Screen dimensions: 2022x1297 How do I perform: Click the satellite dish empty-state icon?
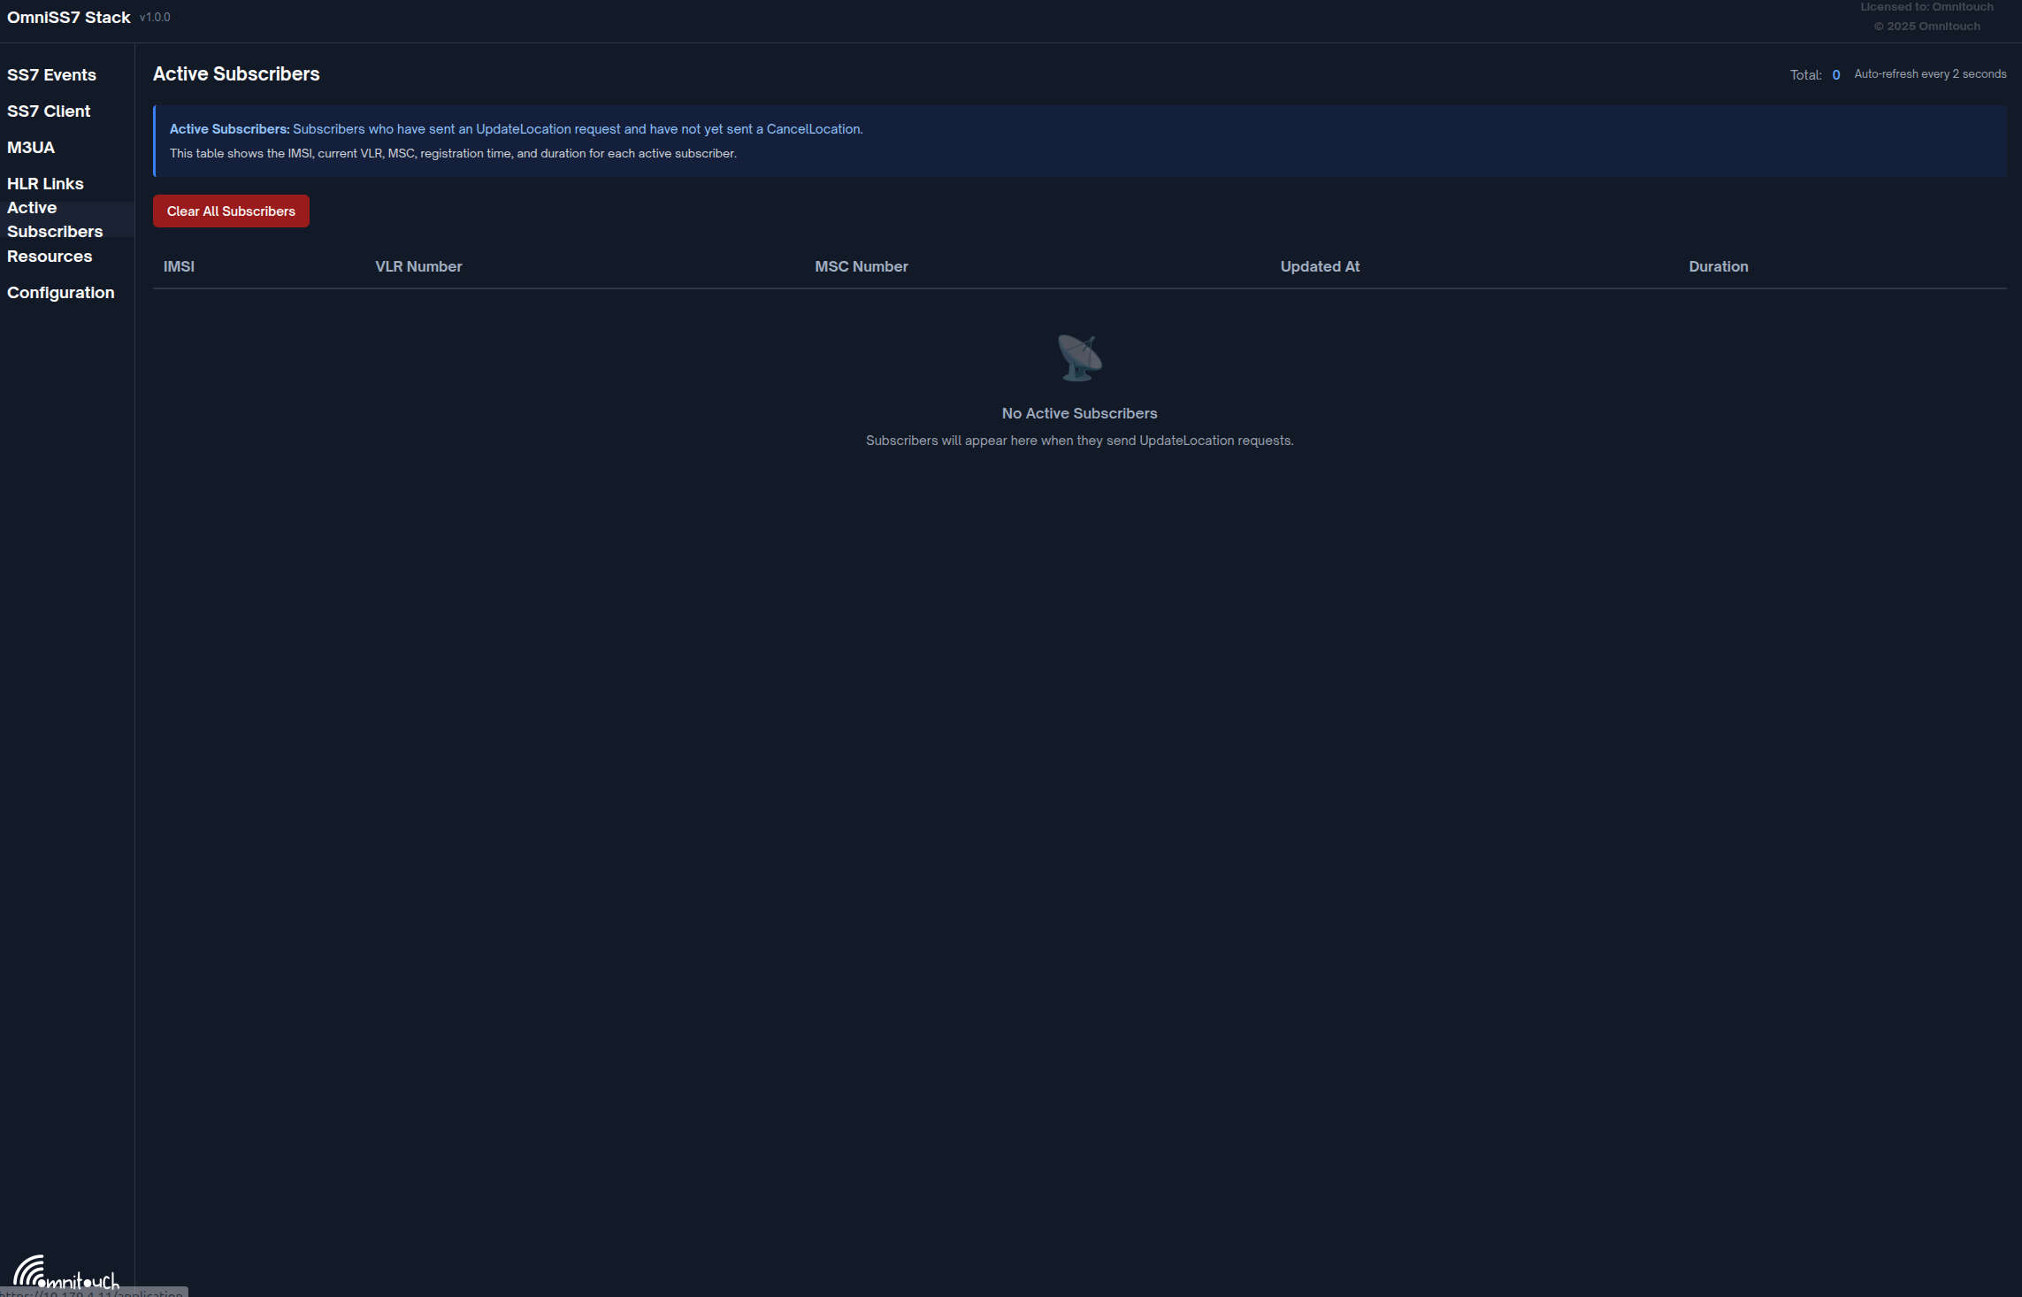pos(1079,357)
